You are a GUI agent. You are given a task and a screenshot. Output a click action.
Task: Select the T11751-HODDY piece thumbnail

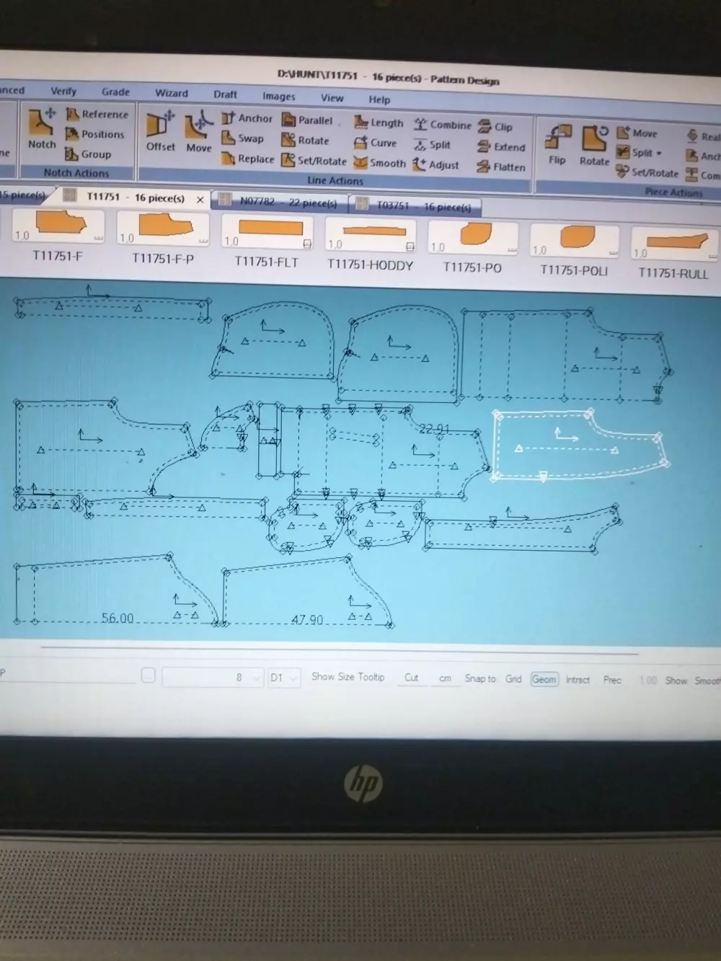(370, 245)
